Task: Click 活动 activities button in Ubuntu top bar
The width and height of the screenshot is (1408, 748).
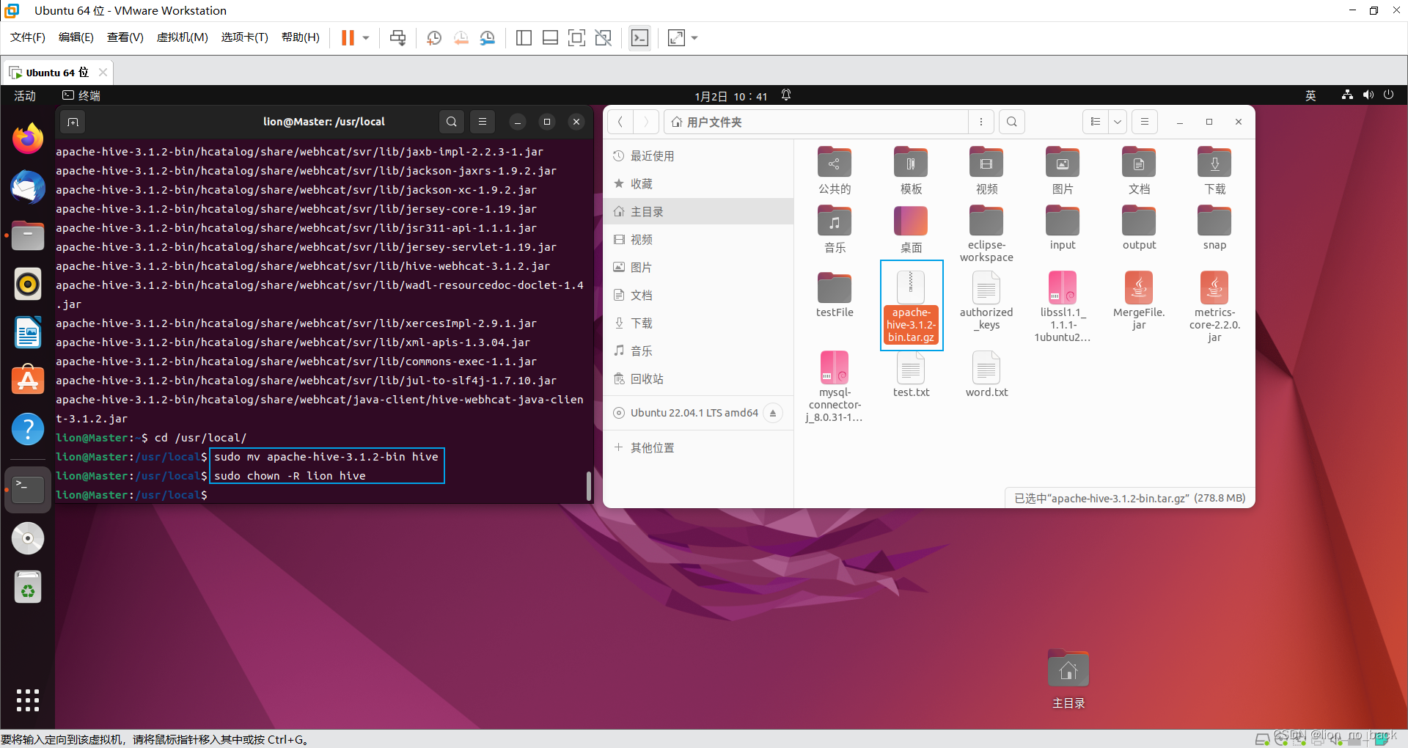Action: point(25,95)
